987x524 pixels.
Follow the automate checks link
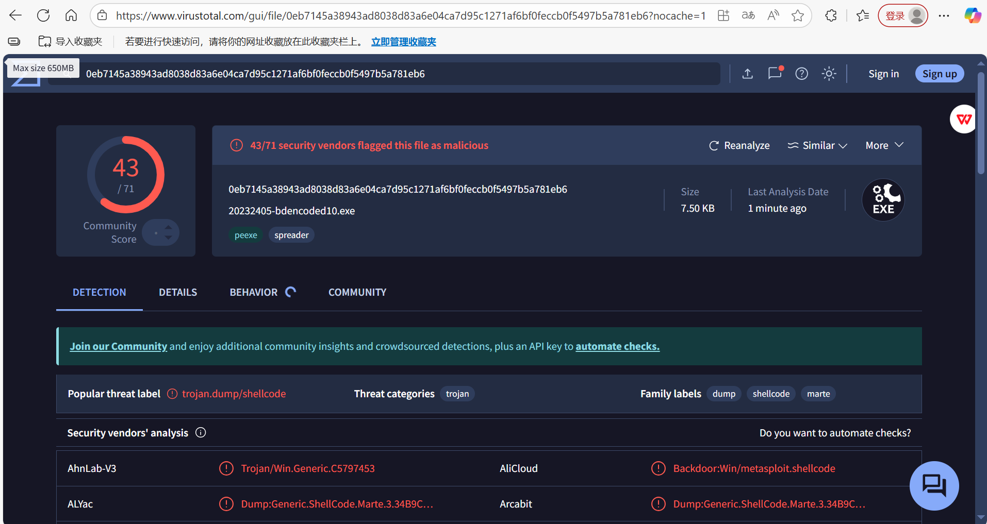point(618,346)
